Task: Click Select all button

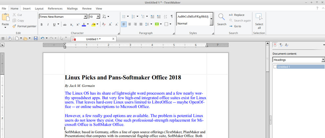Action: click(x=259, y=21)
